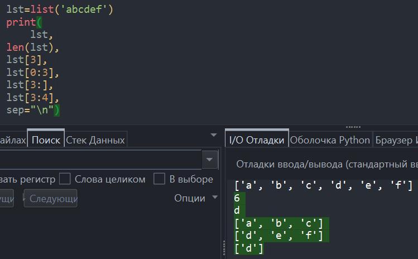The width and height of the screenshot is (418, 259).
Task: Click the vertical splitter grip between panels
Action: click(x=224, y=248)
